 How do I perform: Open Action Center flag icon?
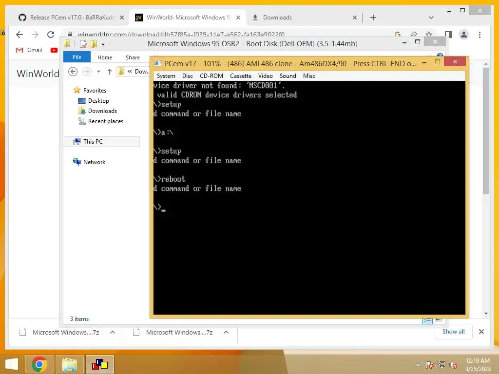430,365
